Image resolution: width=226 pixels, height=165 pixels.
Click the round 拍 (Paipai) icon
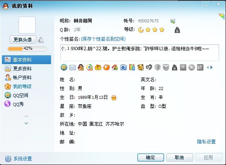(192, 67)
